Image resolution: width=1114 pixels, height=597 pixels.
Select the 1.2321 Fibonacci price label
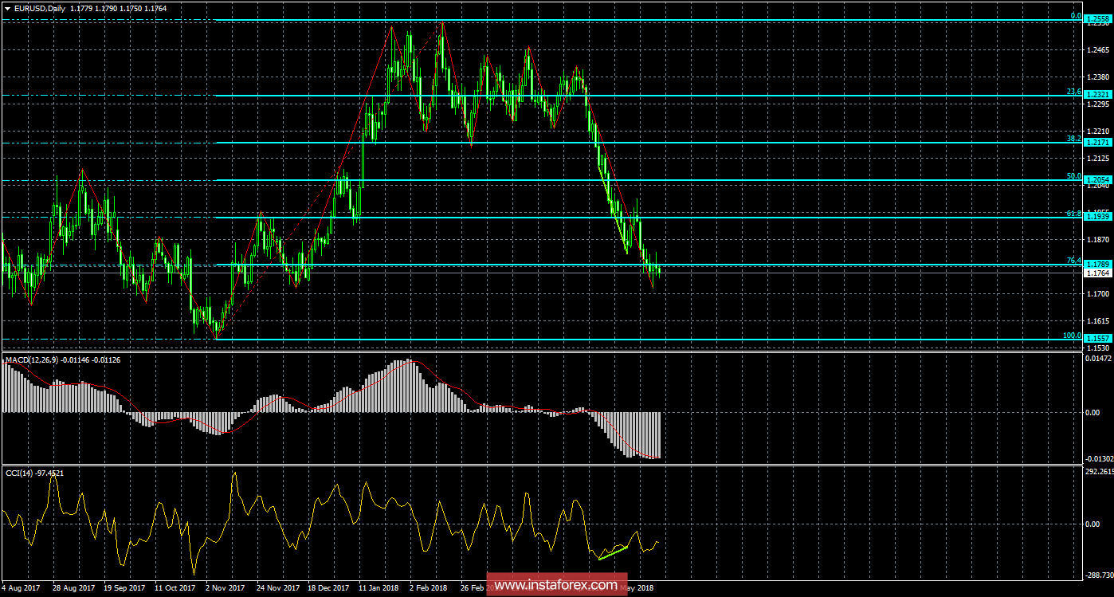(1098, 95)
